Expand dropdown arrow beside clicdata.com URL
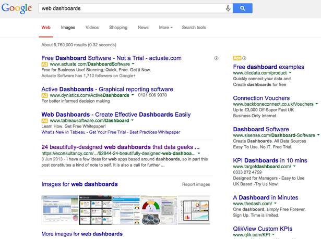The image size is (321, 239). click(290, 72)
